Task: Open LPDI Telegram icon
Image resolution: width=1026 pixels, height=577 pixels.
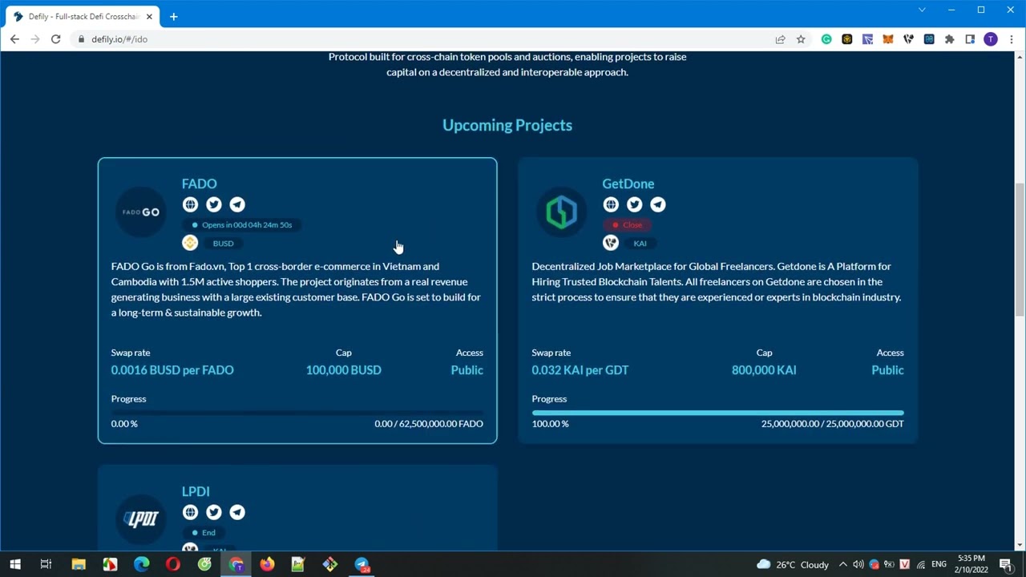Action: click(x=237, y=512)
